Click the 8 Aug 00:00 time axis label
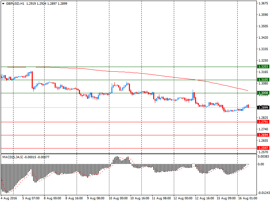 [53, 198]
